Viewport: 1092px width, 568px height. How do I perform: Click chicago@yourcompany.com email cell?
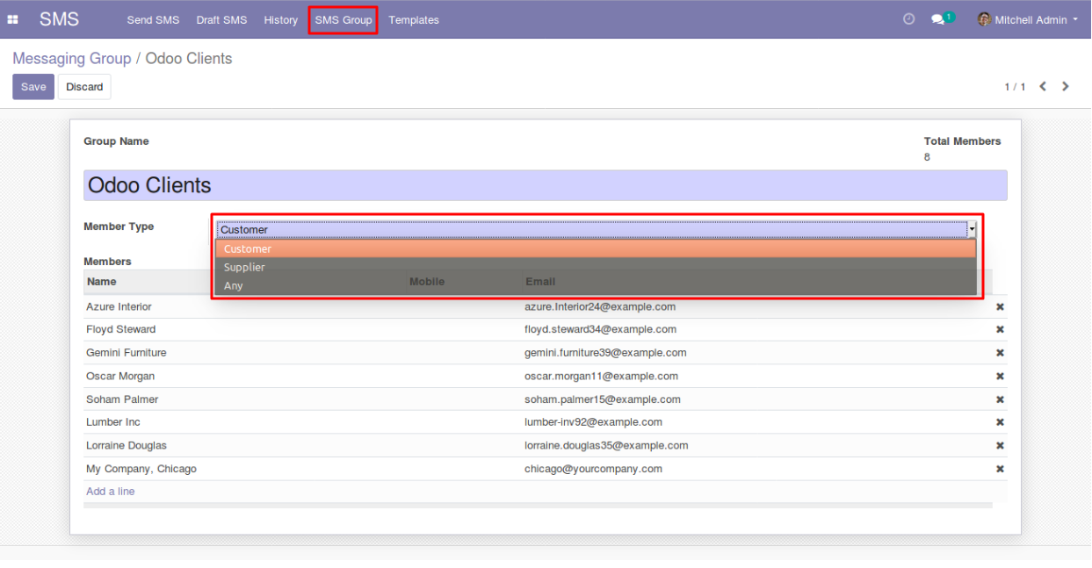coord(594,469)
